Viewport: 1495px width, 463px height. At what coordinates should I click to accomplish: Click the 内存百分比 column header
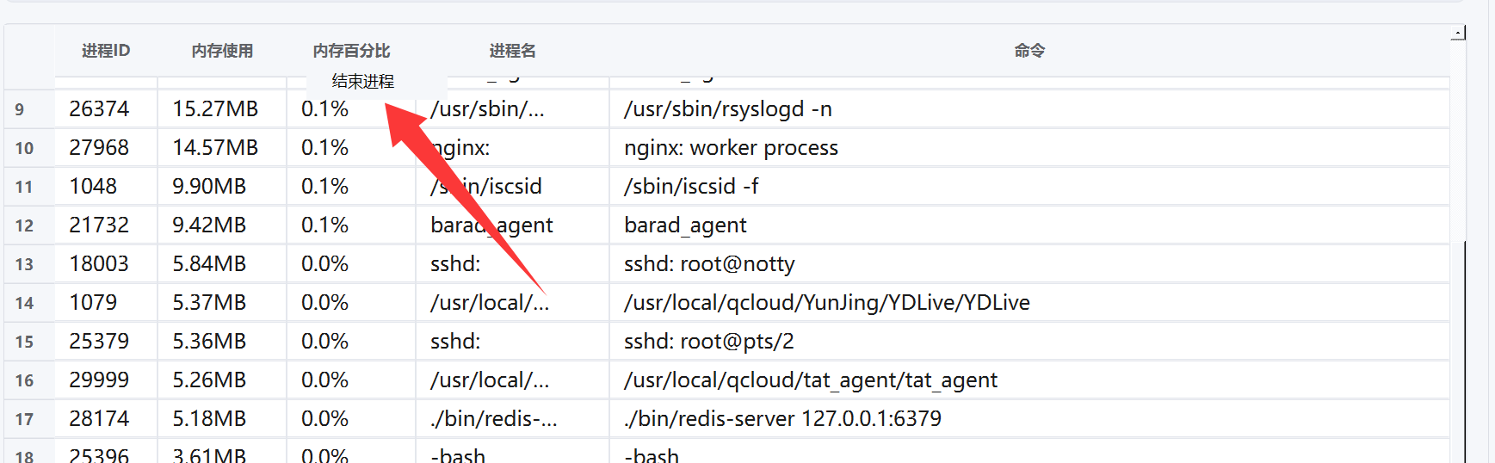(x=351, y=51)
